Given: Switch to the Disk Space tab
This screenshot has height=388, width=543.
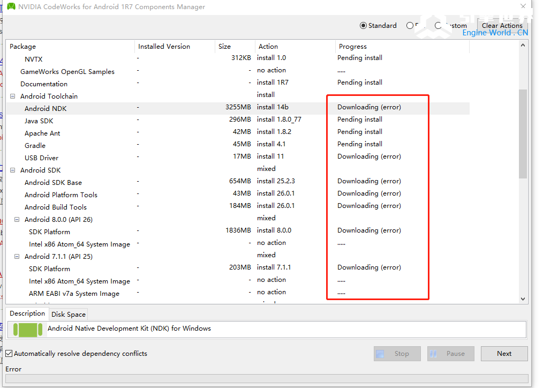Looking at the screenshot, I should [68, 314].
